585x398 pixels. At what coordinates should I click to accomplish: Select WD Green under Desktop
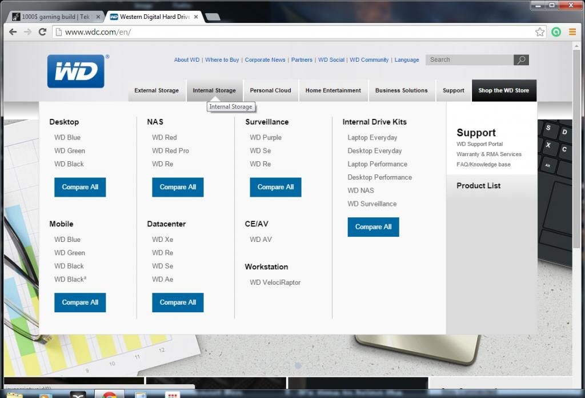pos(70,151)
